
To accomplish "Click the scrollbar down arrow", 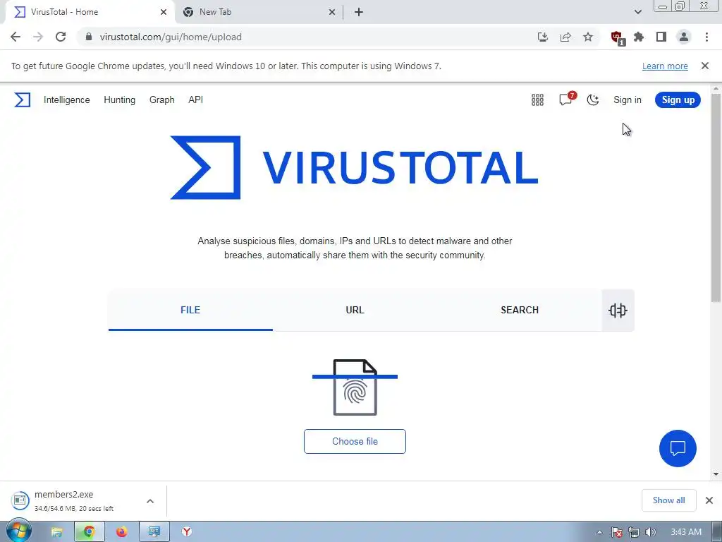I will coord(716,474).
